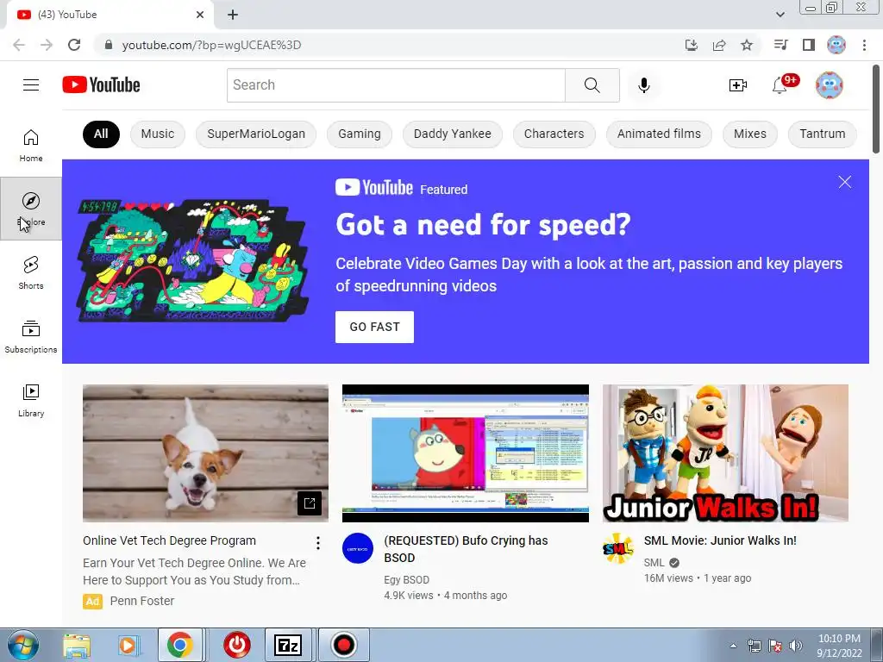Open (REQUESTED) Bufo Crying has BSOD title
This screenshot has height=662, width=883.
(x=466, y=549)
